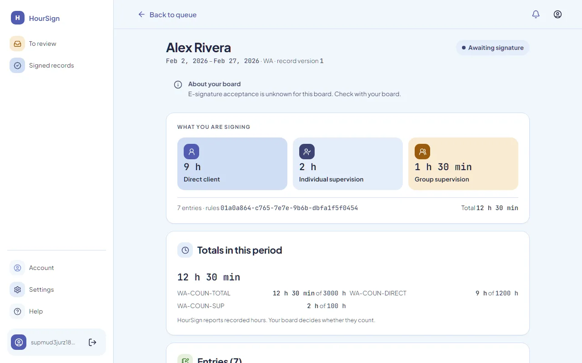Open the notifications bell

pyautogui.click(x=536, y=15)
